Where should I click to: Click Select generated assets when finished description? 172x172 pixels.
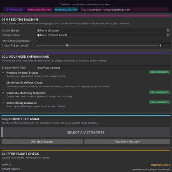pos(36,106)
